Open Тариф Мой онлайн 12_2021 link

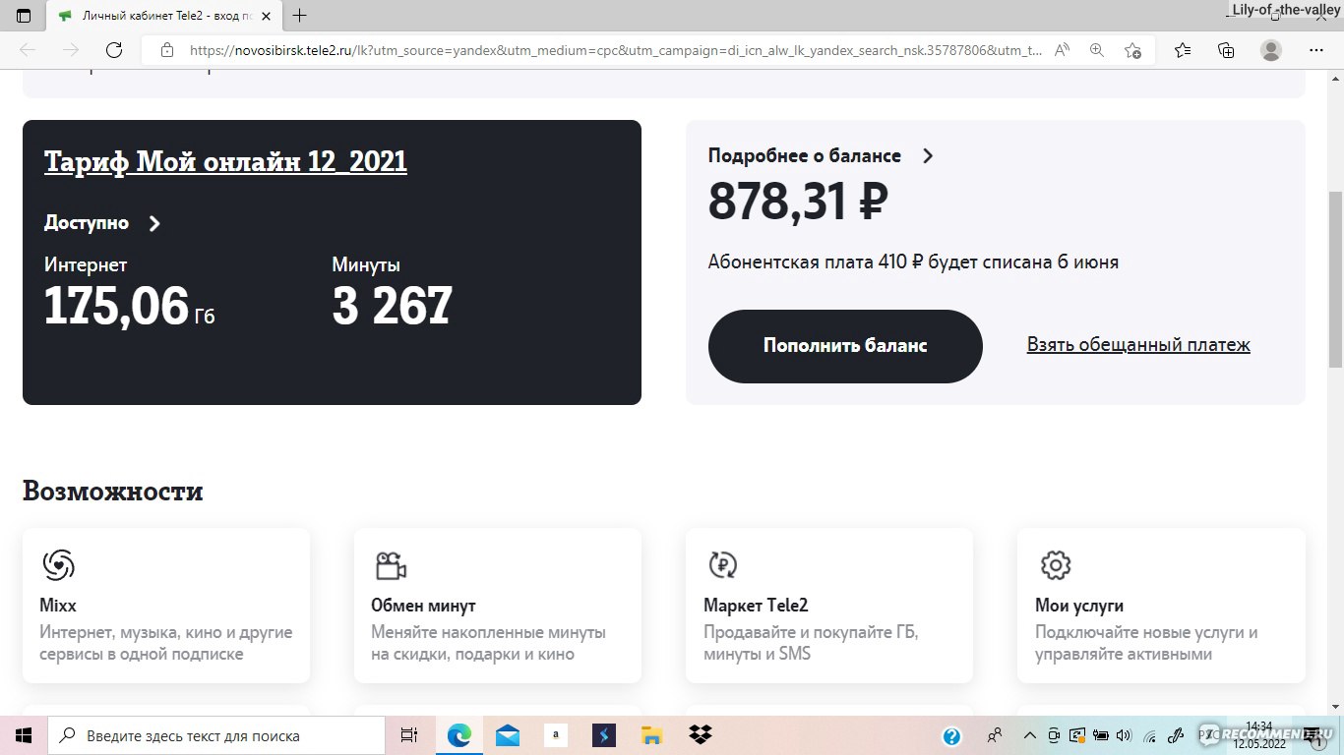tap(225, 162)
